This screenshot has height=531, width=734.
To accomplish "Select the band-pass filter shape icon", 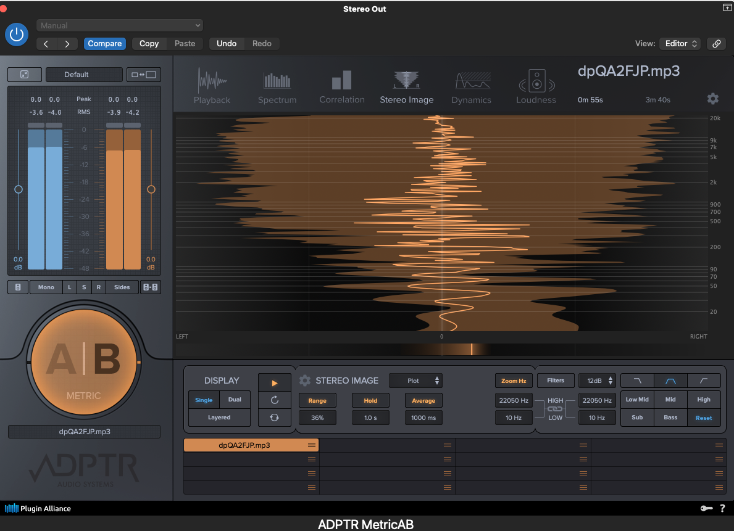I will 670,381.
